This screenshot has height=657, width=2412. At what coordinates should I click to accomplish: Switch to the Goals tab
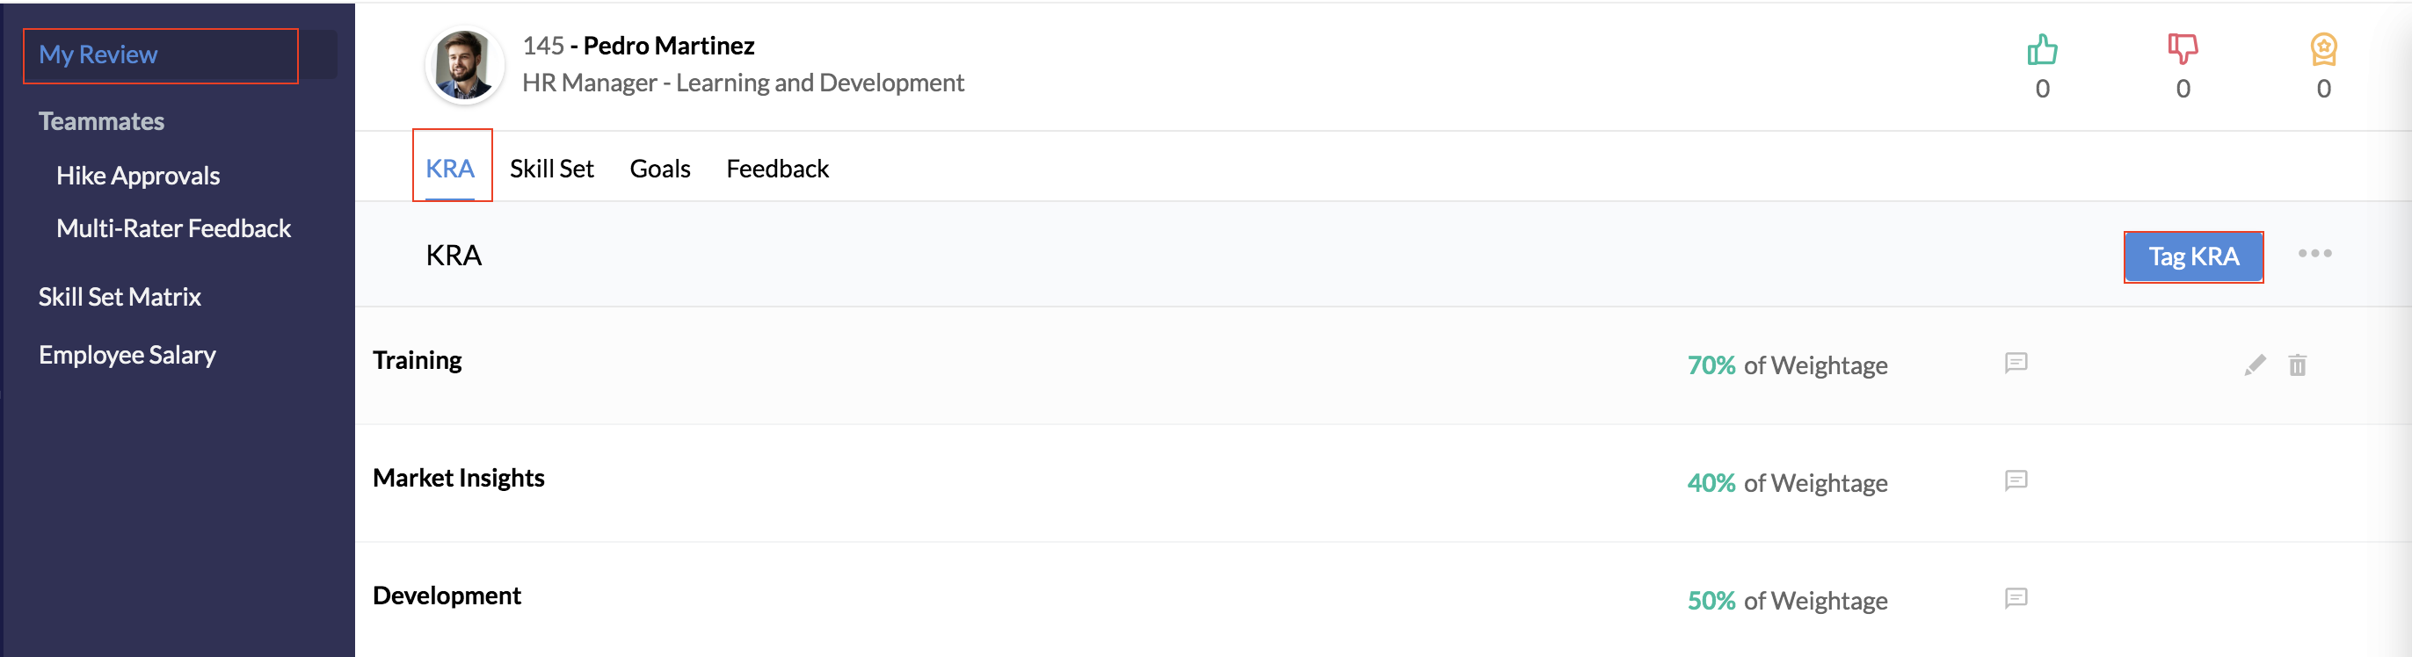[x=660, y=169]
